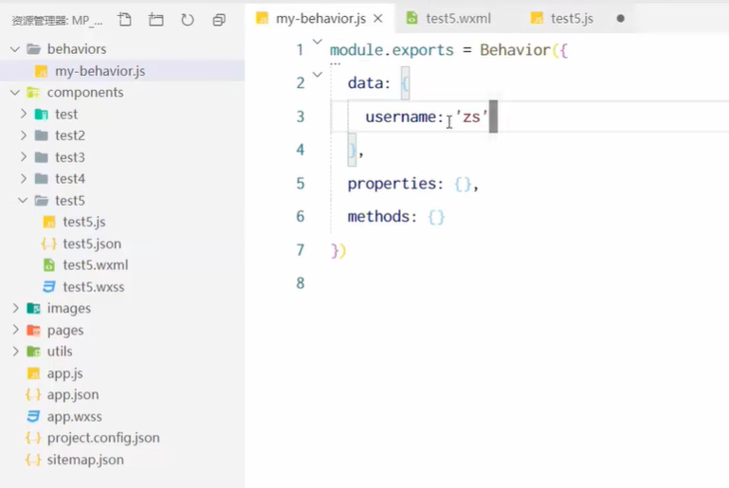Expand the test2 folder chevron
Screen dimensions: 729x488
[24, 136]
